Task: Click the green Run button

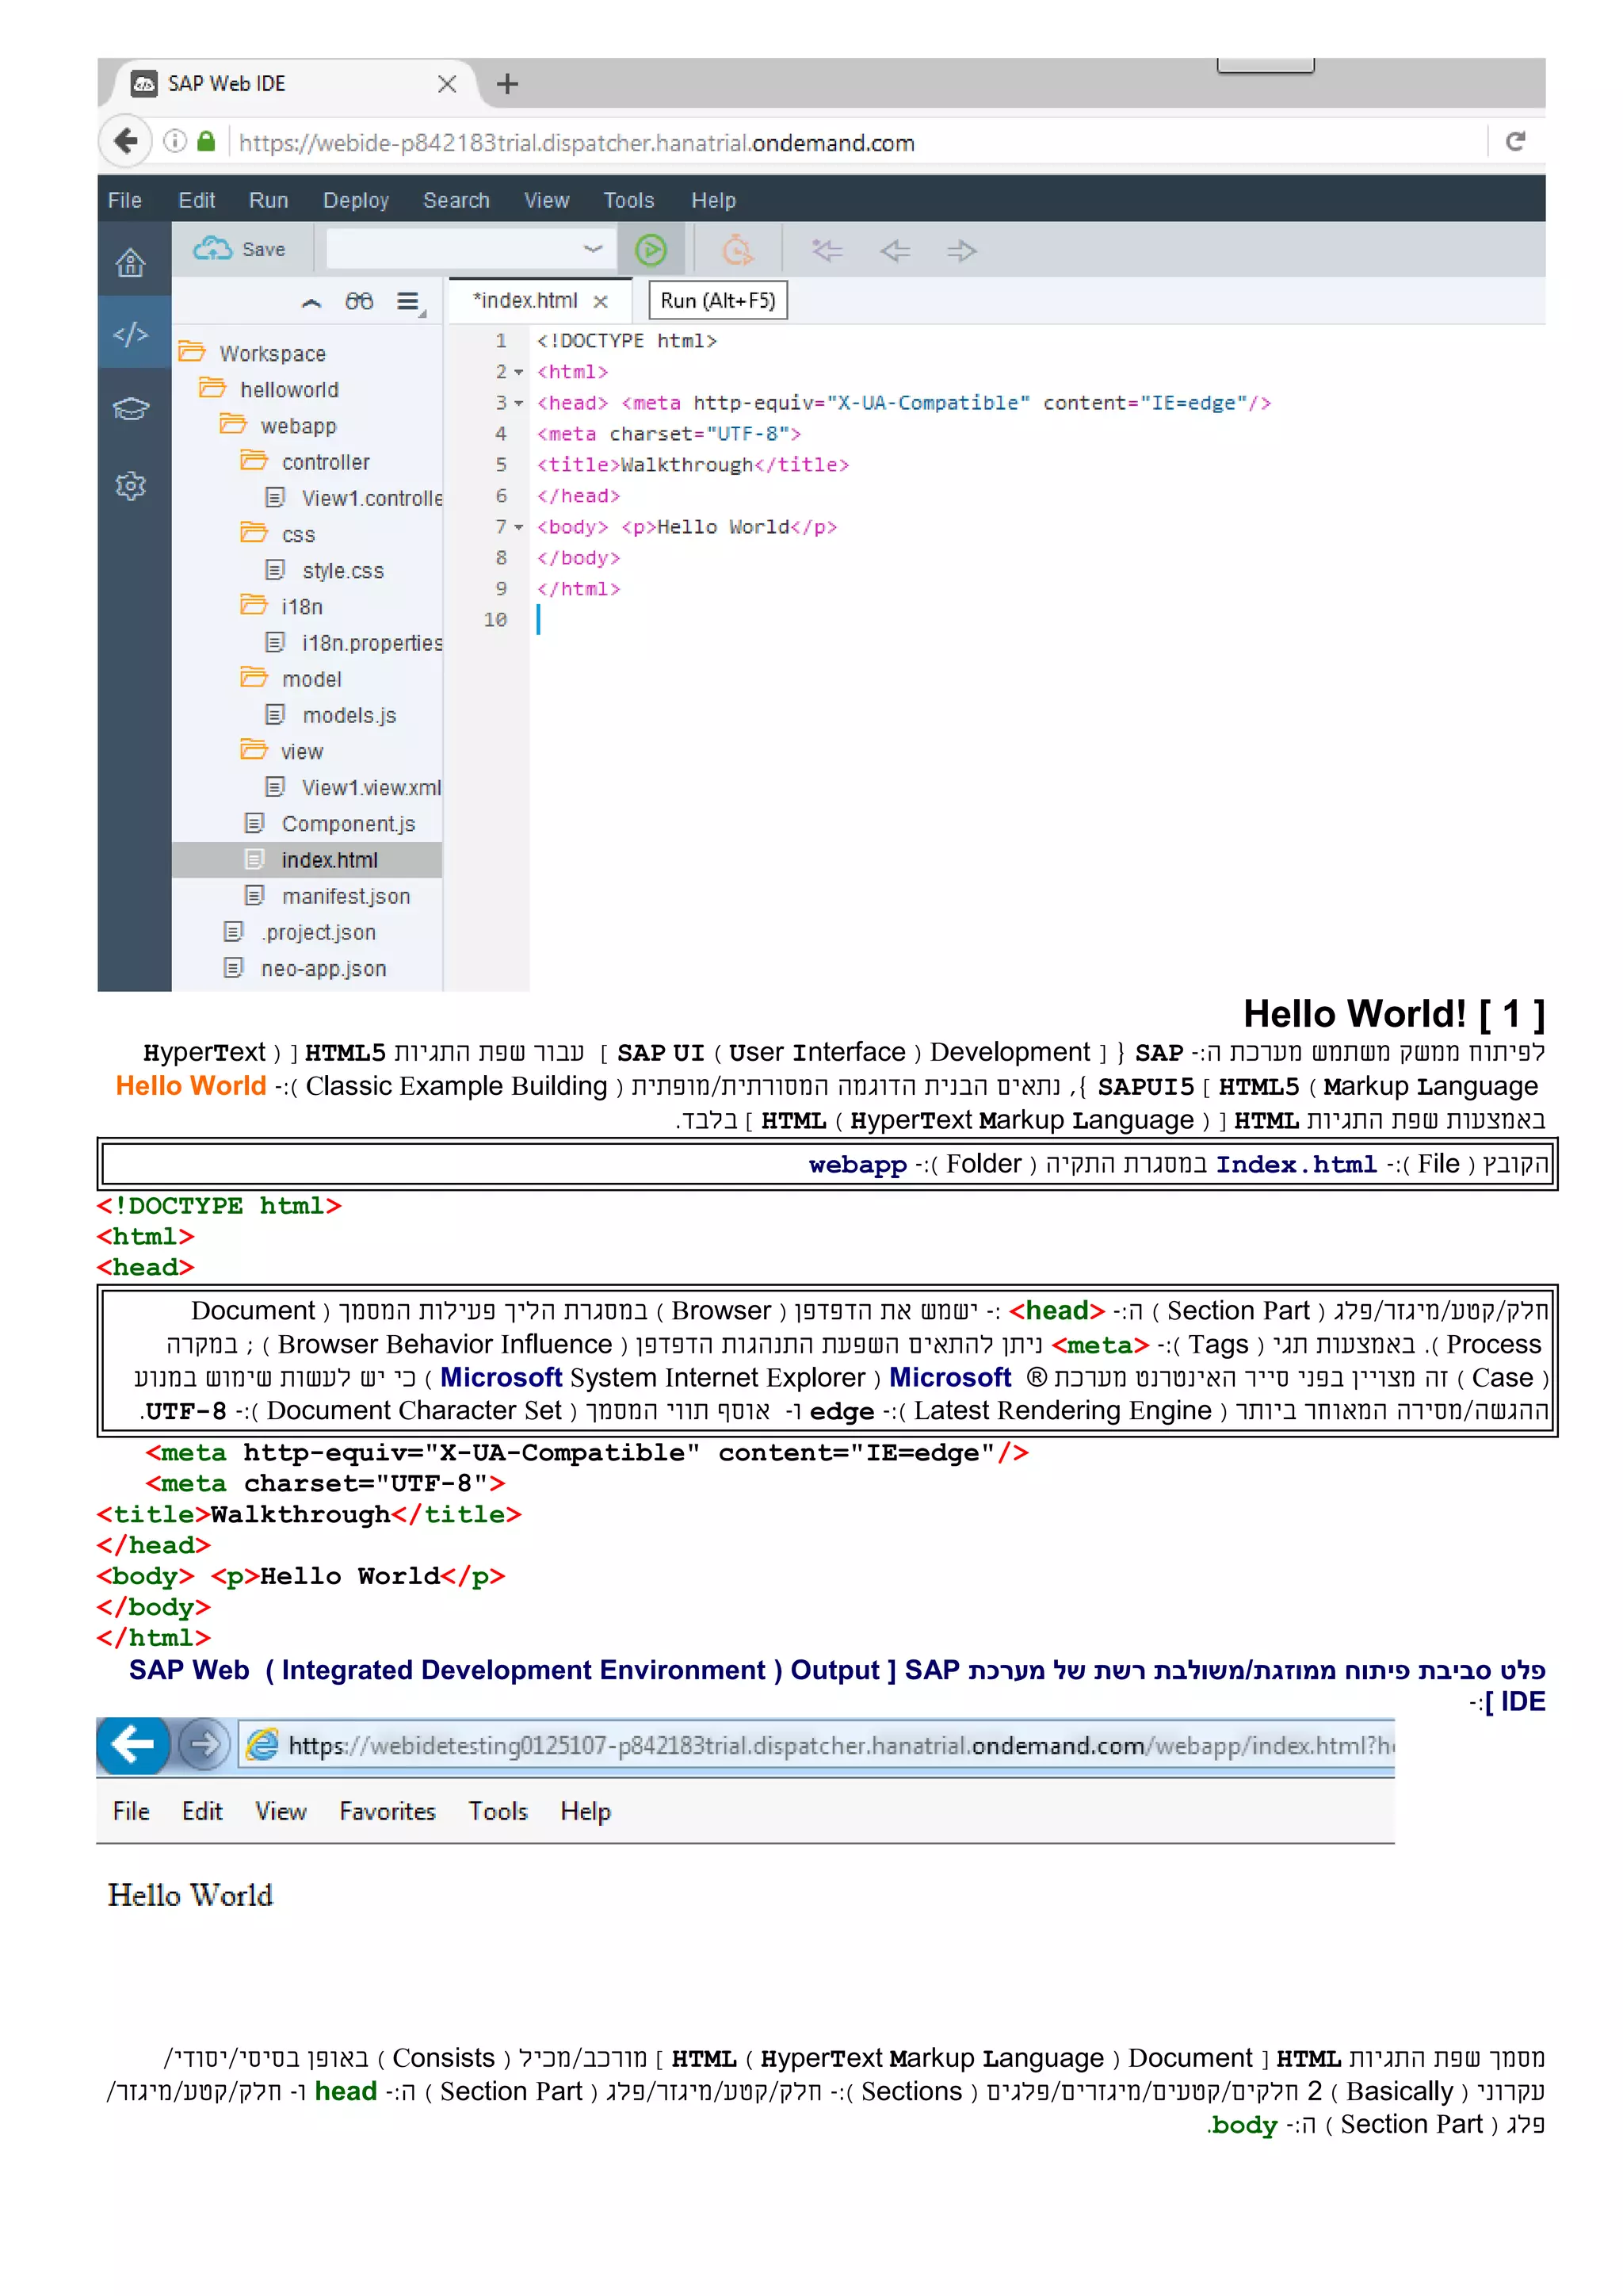Action: [x=651, y=250]
